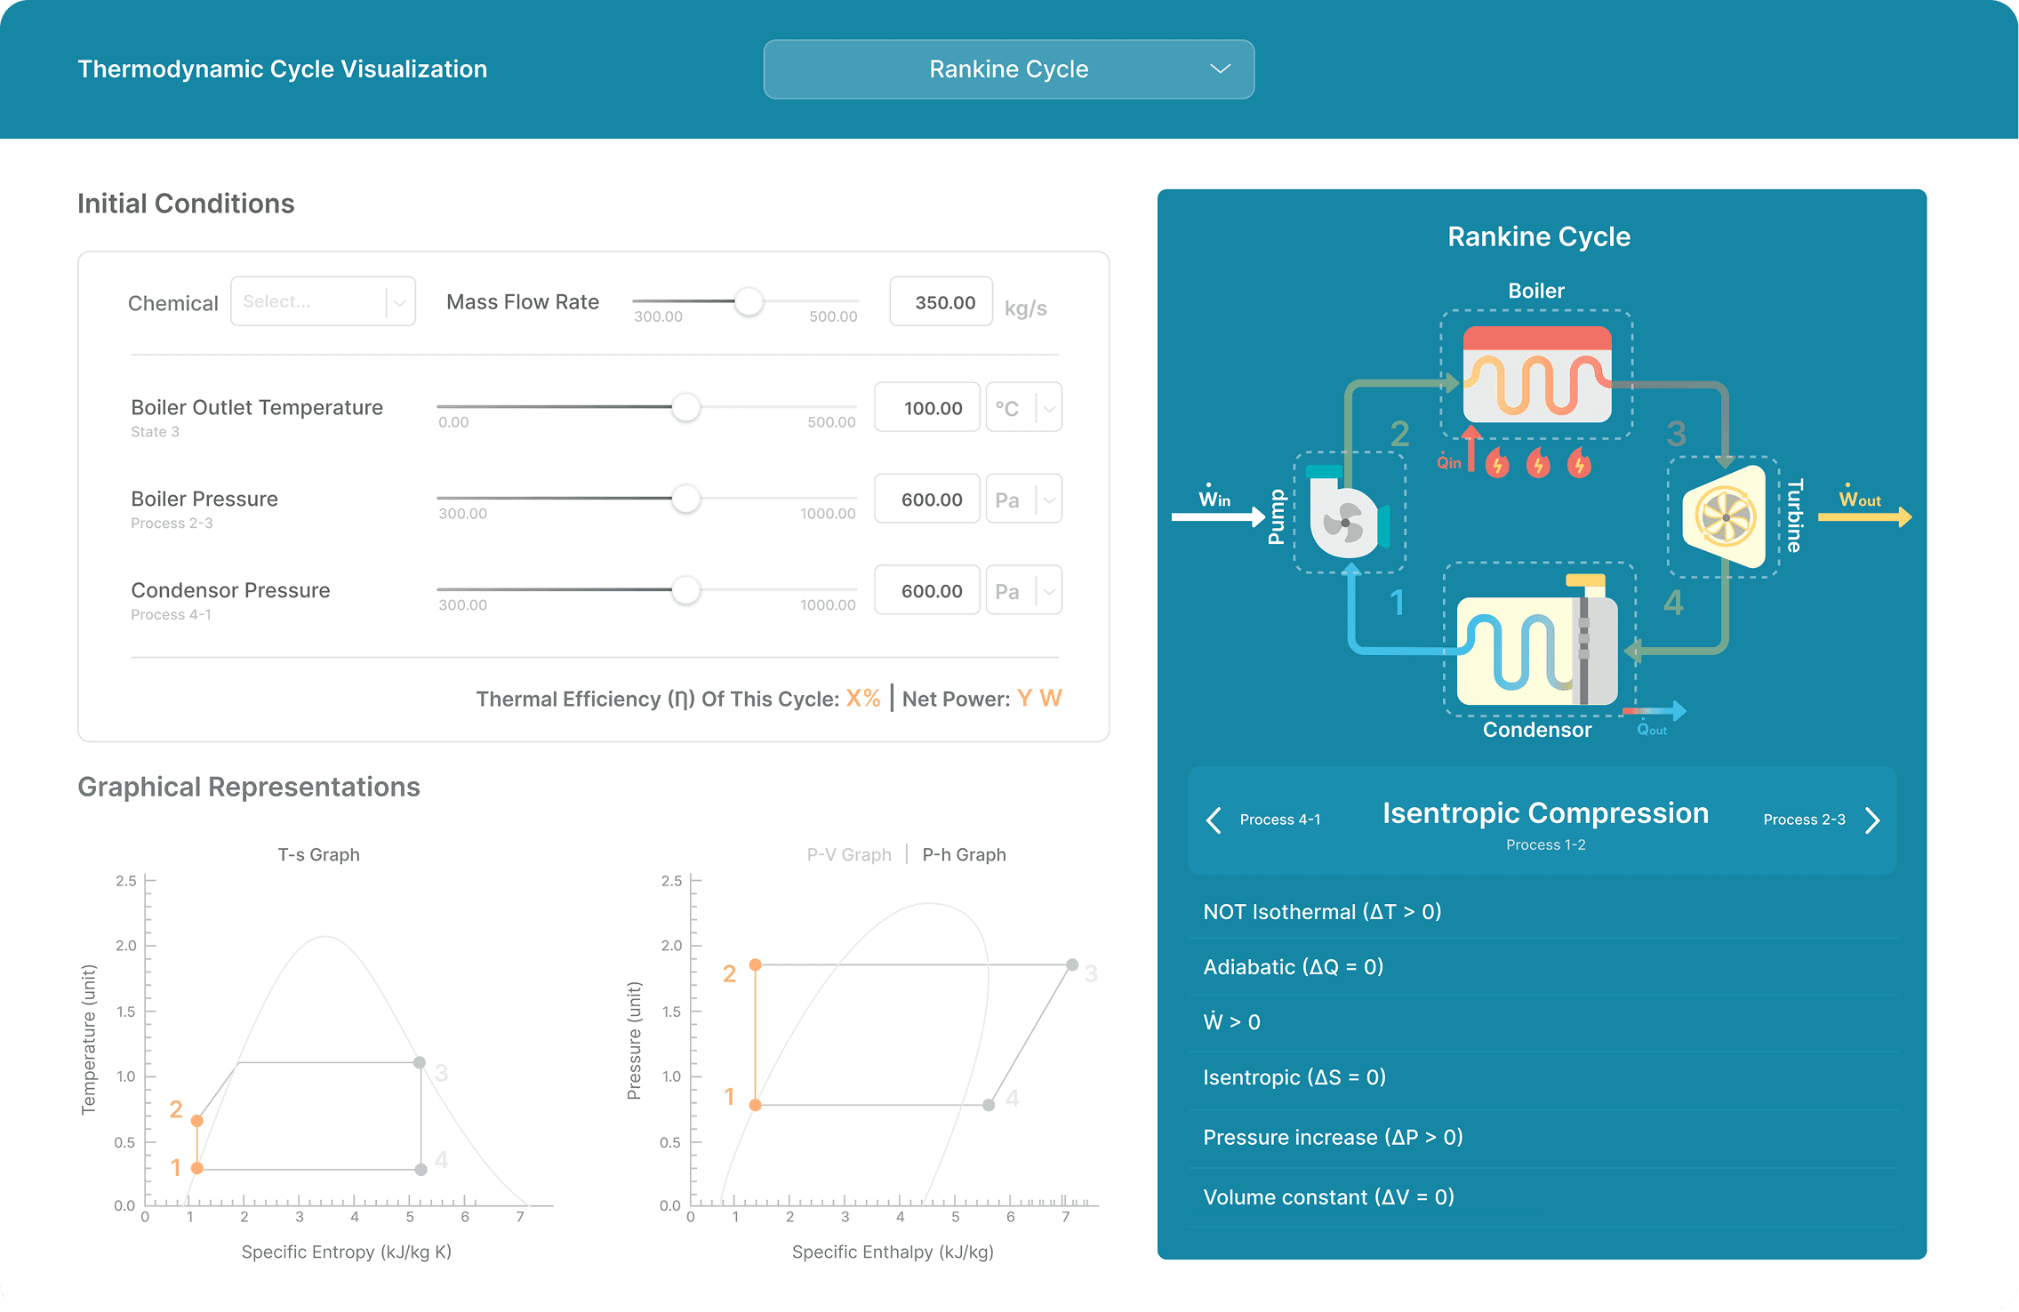Click 'Adiabatic (ΔQ = 0)' row

click(1542, 967)
